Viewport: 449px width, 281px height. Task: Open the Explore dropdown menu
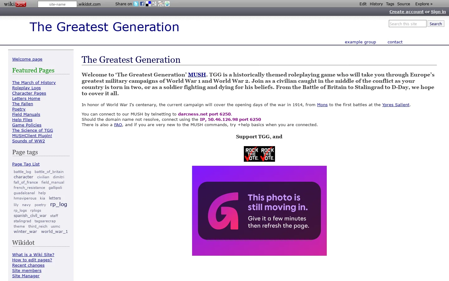pos(424,4)
